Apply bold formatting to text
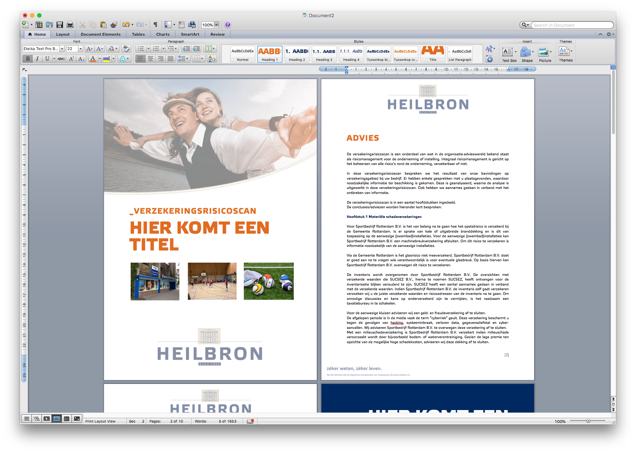This screenshot has height=453, width=636. tap(28, 59)
